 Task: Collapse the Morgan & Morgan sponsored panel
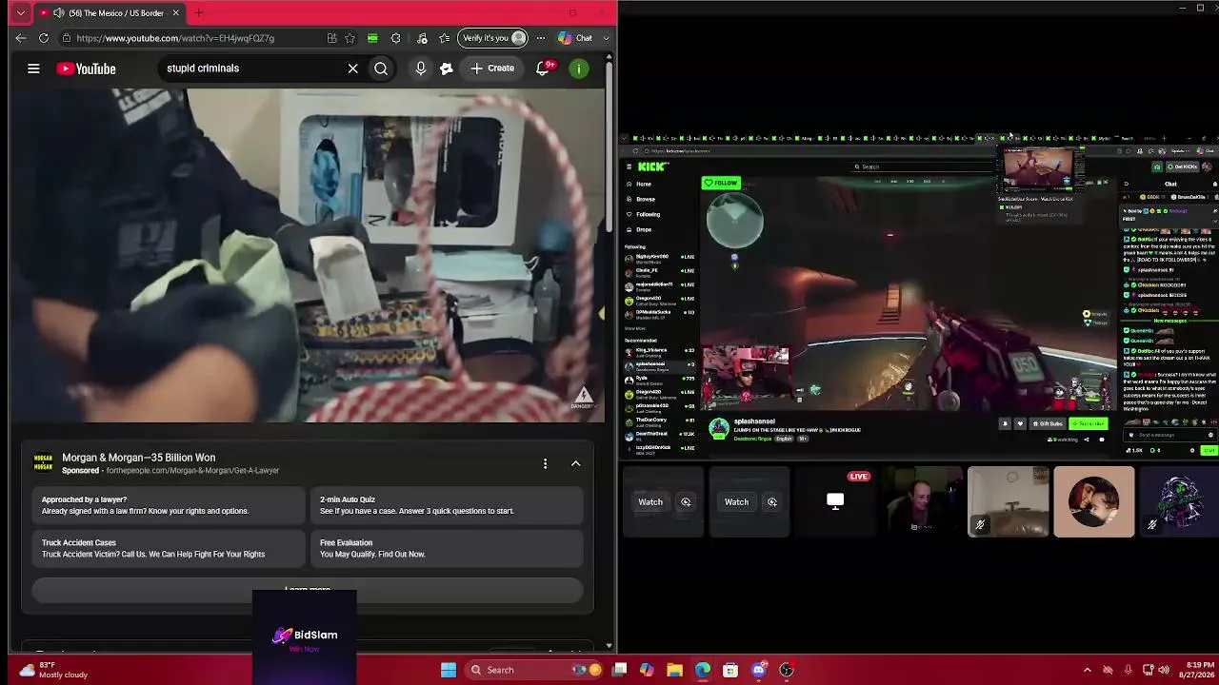(575, 463)
